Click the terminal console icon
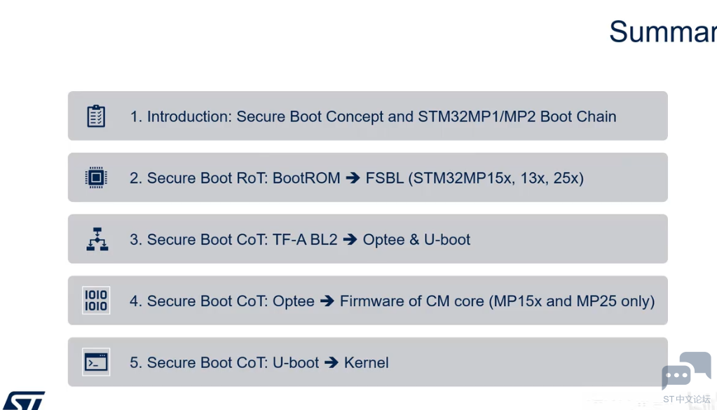Image resolution: width=717 pixels, height=410 pixels. pos(96,362)
